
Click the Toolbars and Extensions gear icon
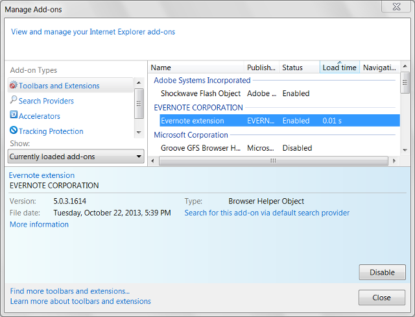(x=14, y=85)
